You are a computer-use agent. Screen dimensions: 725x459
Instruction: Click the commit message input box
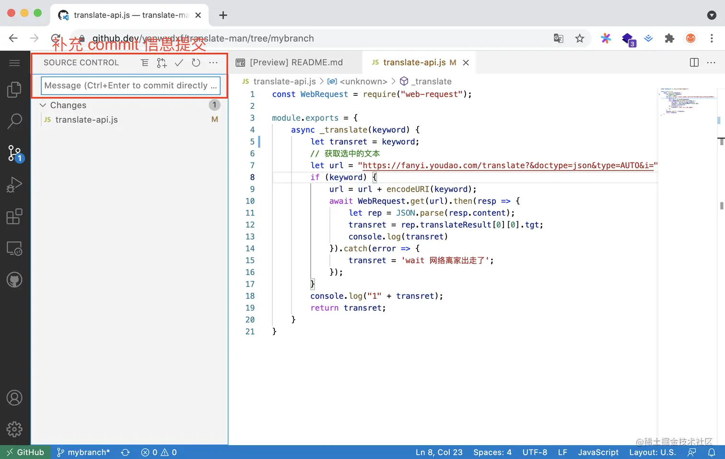click(130, 85)
